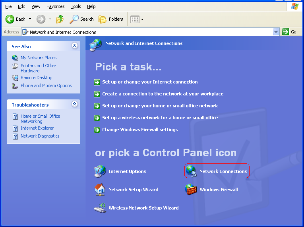Select Change Windows Firewall settings task
Image resolution: width=304 pixels, height=227 pixels.
[140, 130]
